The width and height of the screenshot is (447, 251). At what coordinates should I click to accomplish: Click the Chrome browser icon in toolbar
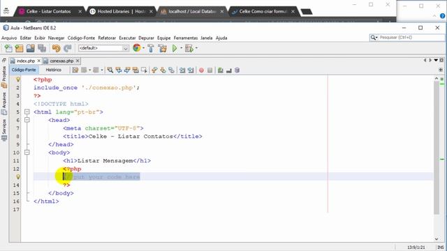coord(137,48)
